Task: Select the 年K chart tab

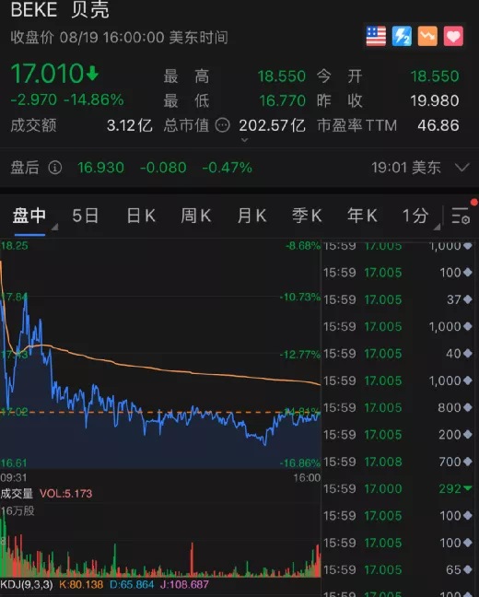Action: pyautogui.click(x=362, y=216)
